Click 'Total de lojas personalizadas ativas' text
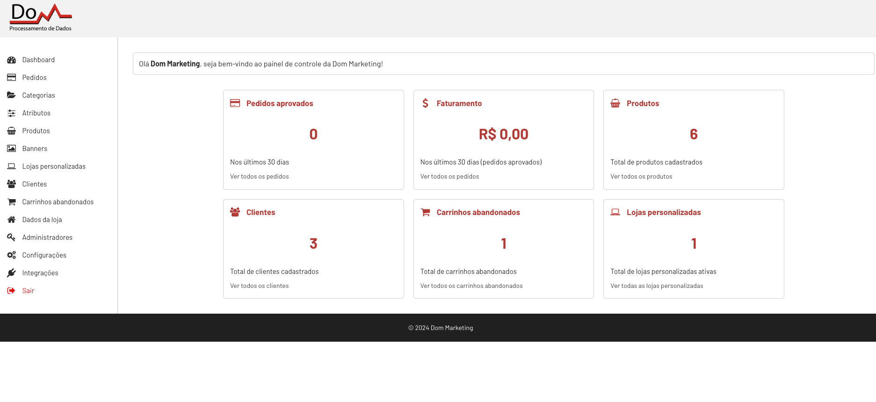 663,272
